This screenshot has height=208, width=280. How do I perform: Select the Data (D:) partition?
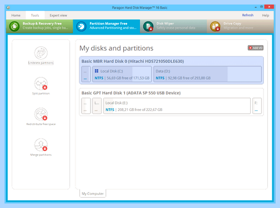208,74
